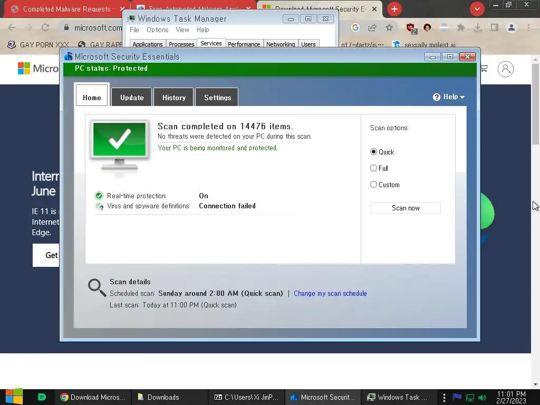Click the Task Manager title bar icon
The height and width of the screenshot is (405, 540).
131,18
